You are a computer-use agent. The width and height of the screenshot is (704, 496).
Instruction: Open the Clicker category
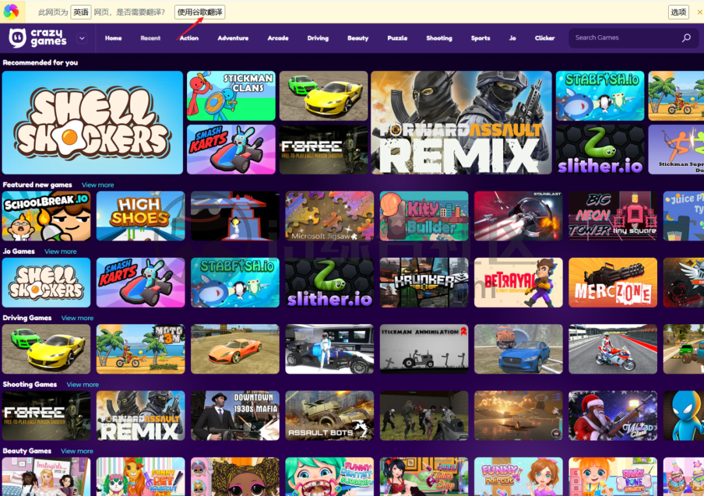[544, 38]
